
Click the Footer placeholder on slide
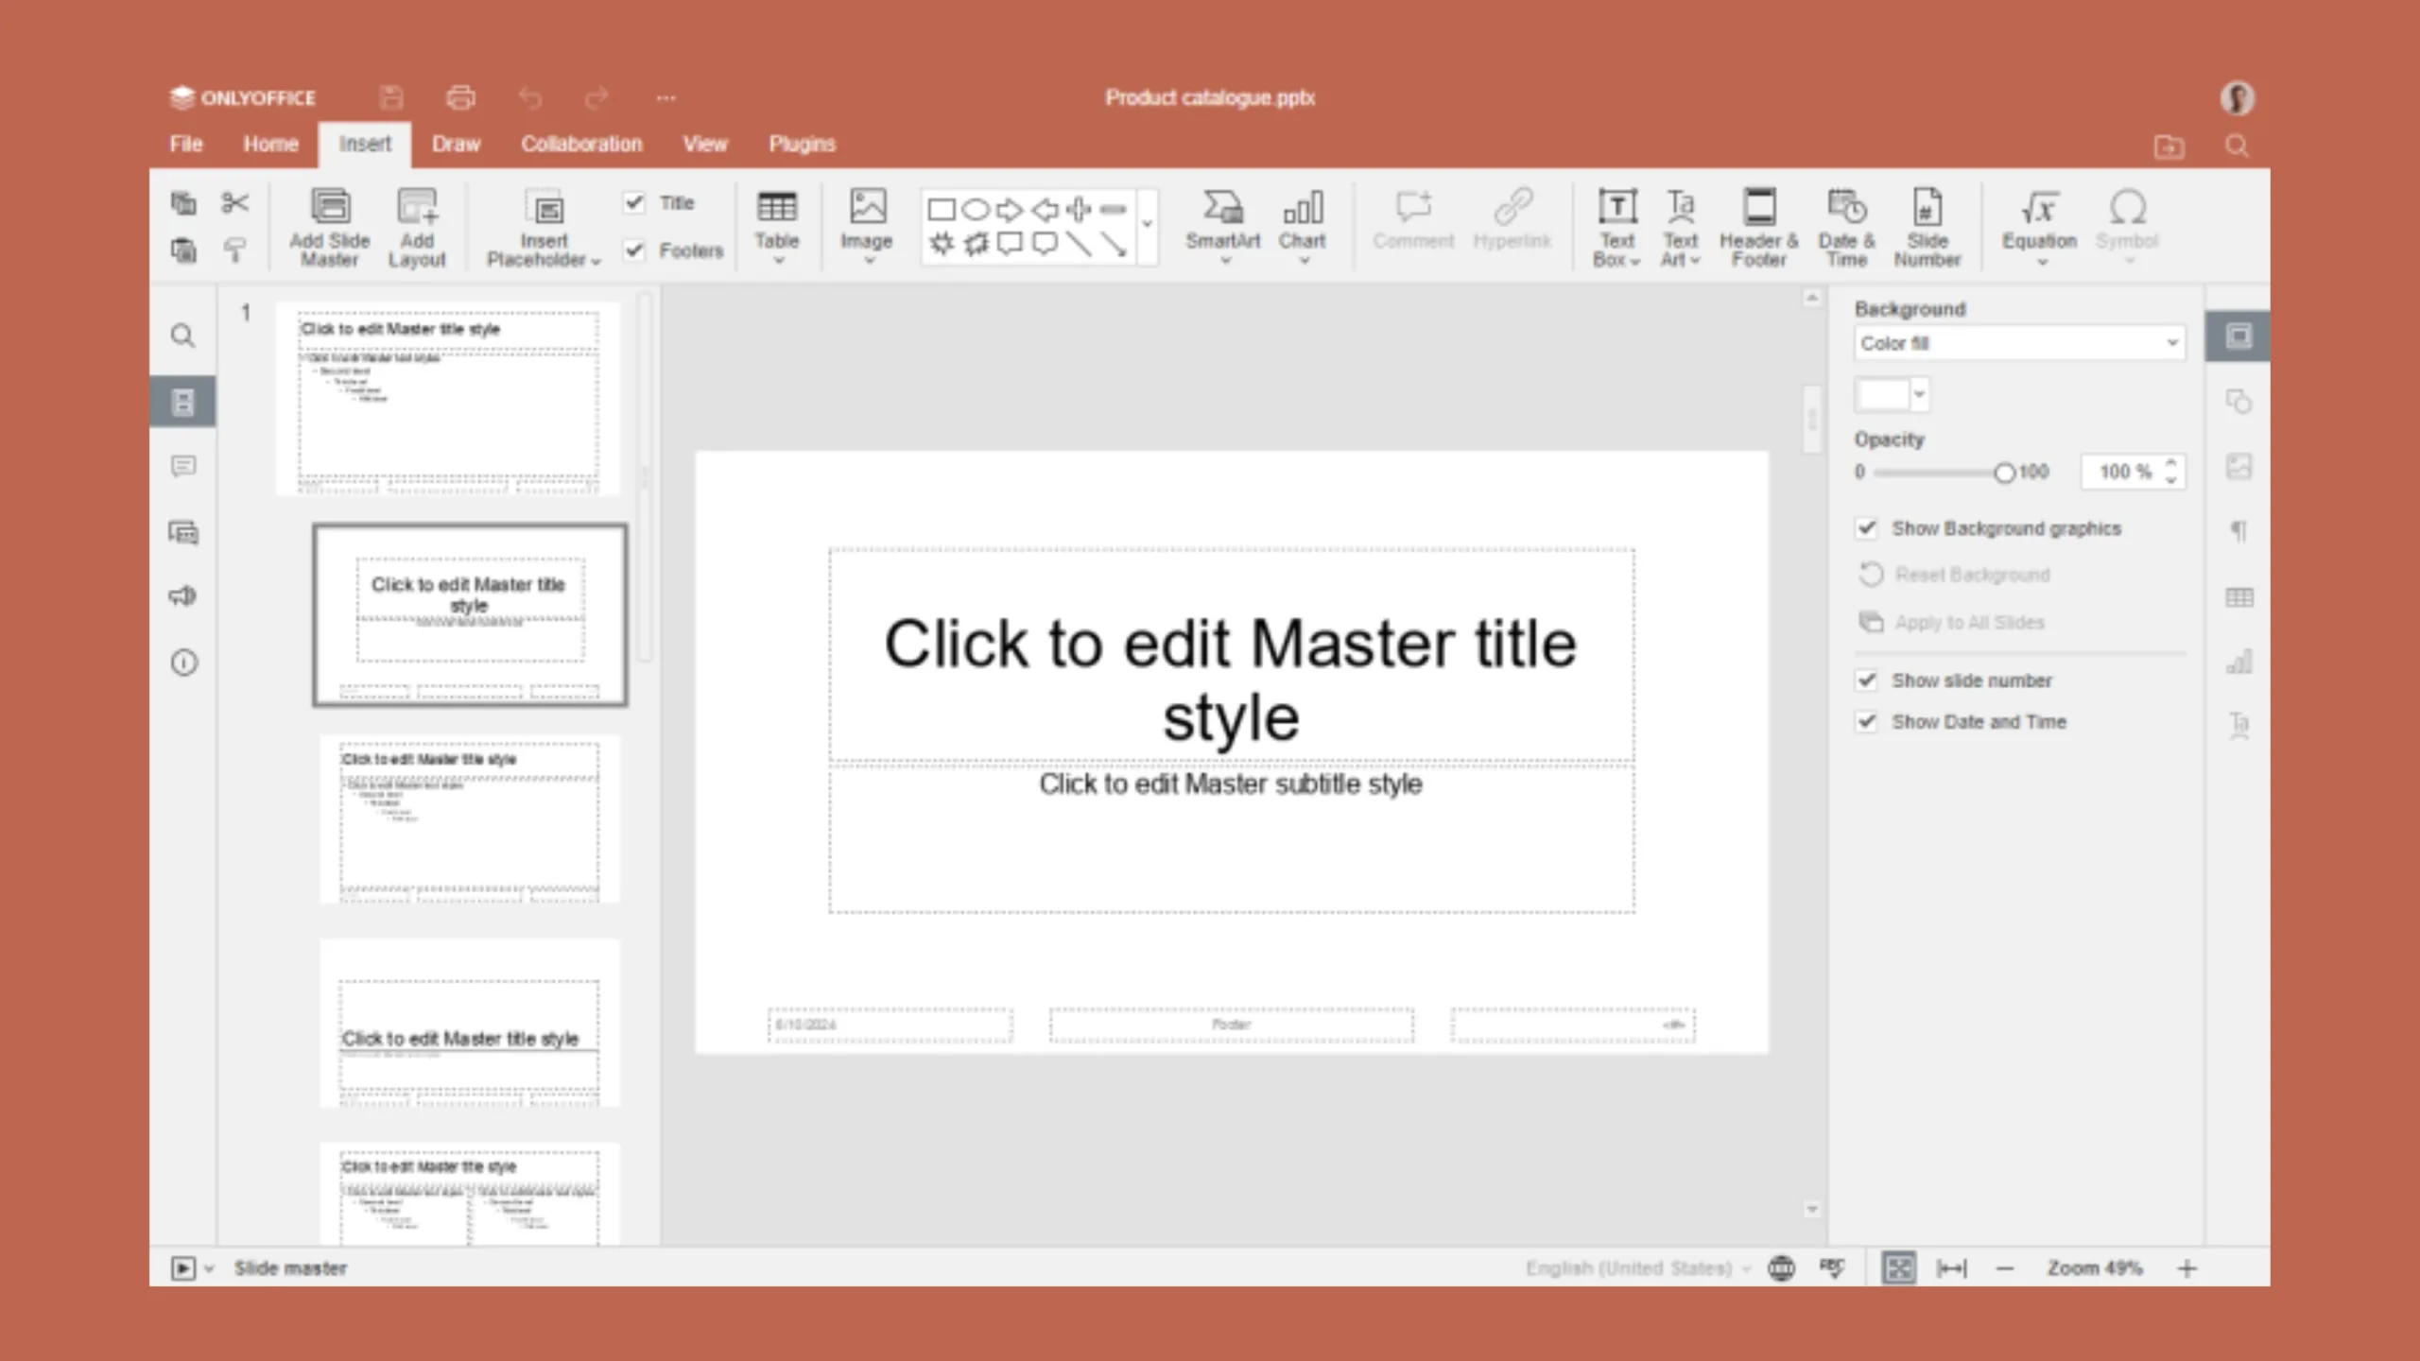click(1231, 1025)
